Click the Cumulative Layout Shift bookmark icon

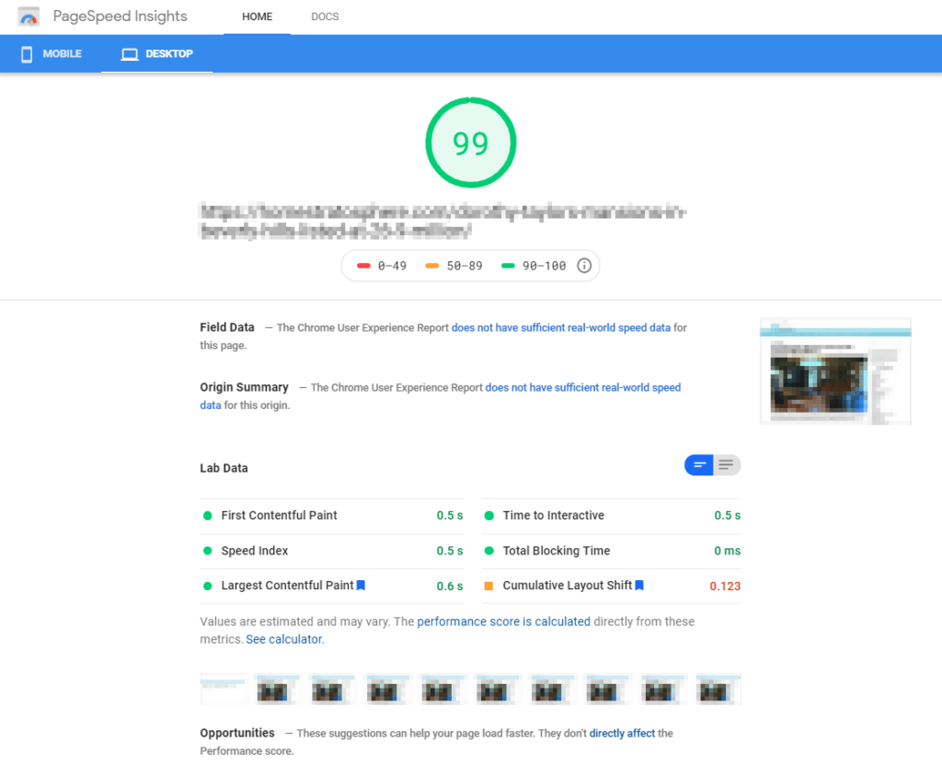pyautogui.click(x=639, y=585)
